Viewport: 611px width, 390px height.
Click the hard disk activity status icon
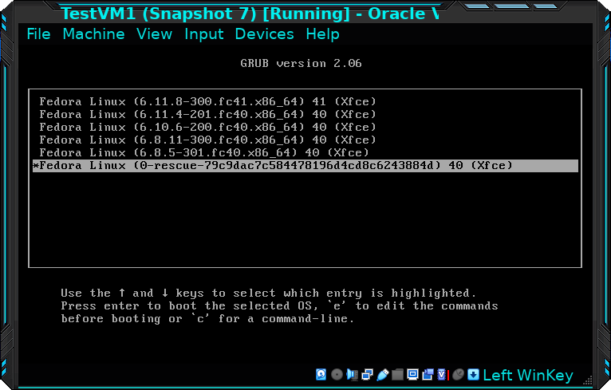(321, 374)
